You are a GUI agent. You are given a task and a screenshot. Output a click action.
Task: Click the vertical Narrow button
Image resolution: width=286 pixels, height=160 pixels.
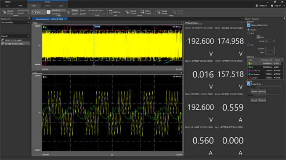[262, 100]
